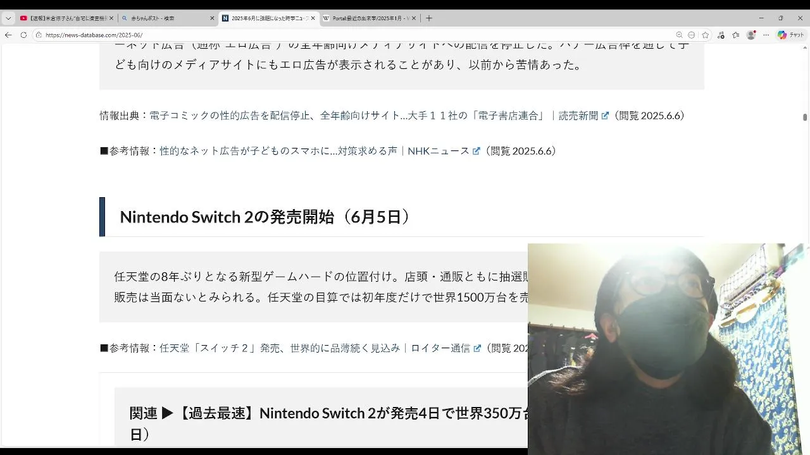The height and width of the screenshot is (455, 810).
Task: View site information icon beside the URL
Action: (39, 35)
